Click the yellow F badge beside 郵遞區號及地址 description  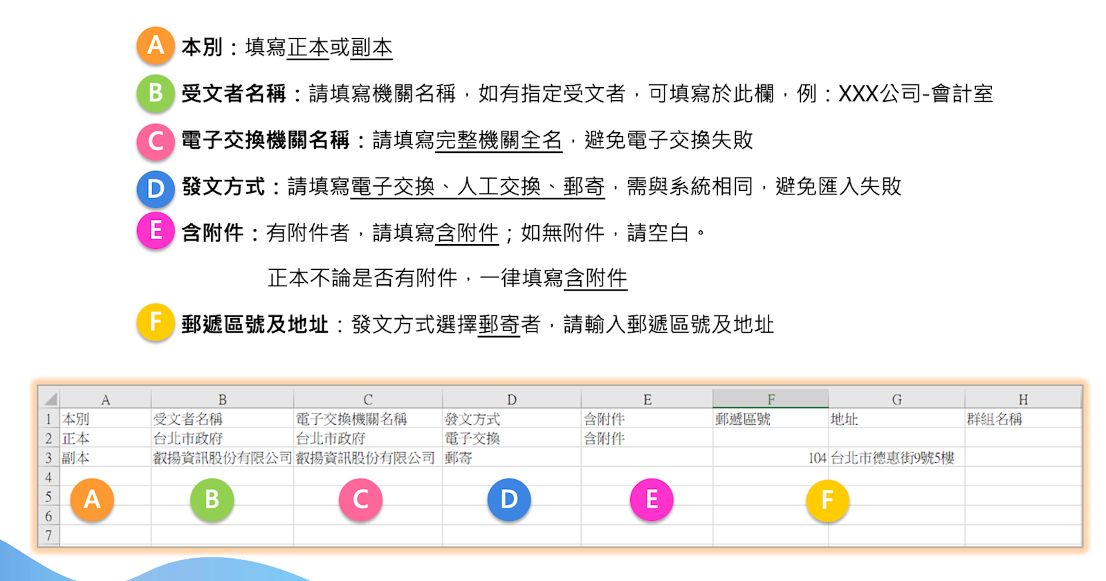coord(156,322)
